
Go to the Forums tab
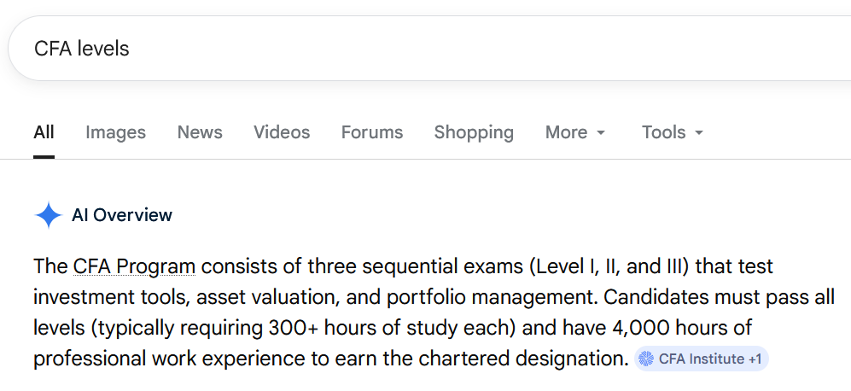(372, 132)
